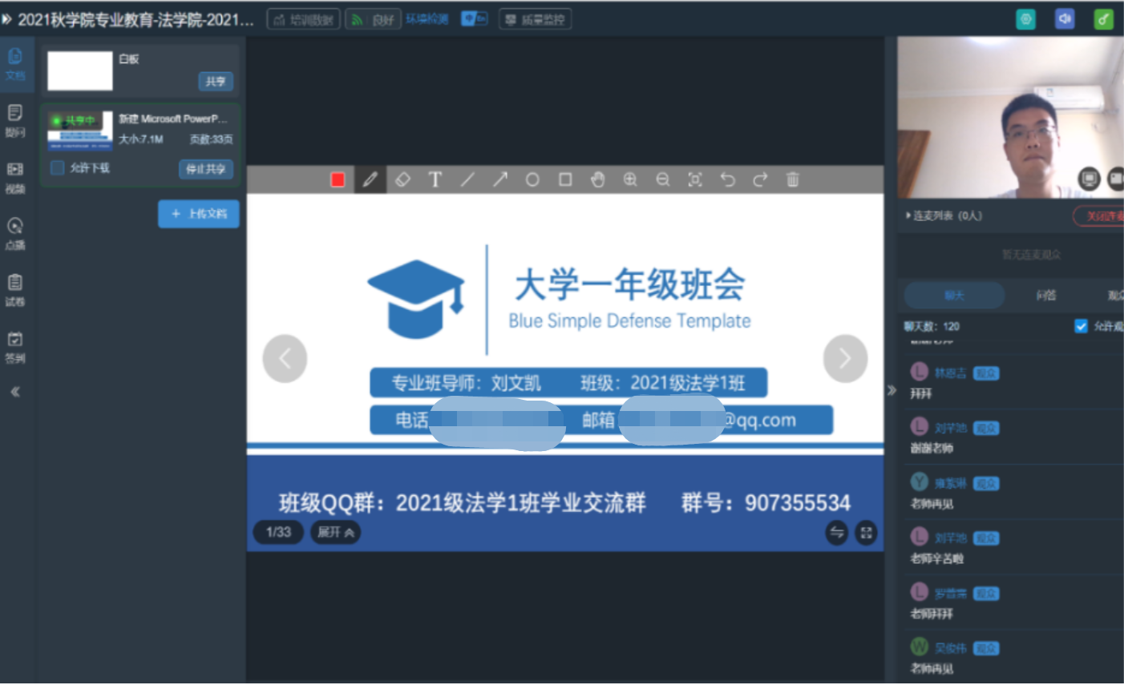Click the 停止共享 button
The image size is (1124, 685).
click(x=206, y=169)
